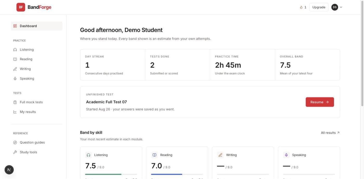
Task: Click the Speaking card title
Action: point(299,155)
